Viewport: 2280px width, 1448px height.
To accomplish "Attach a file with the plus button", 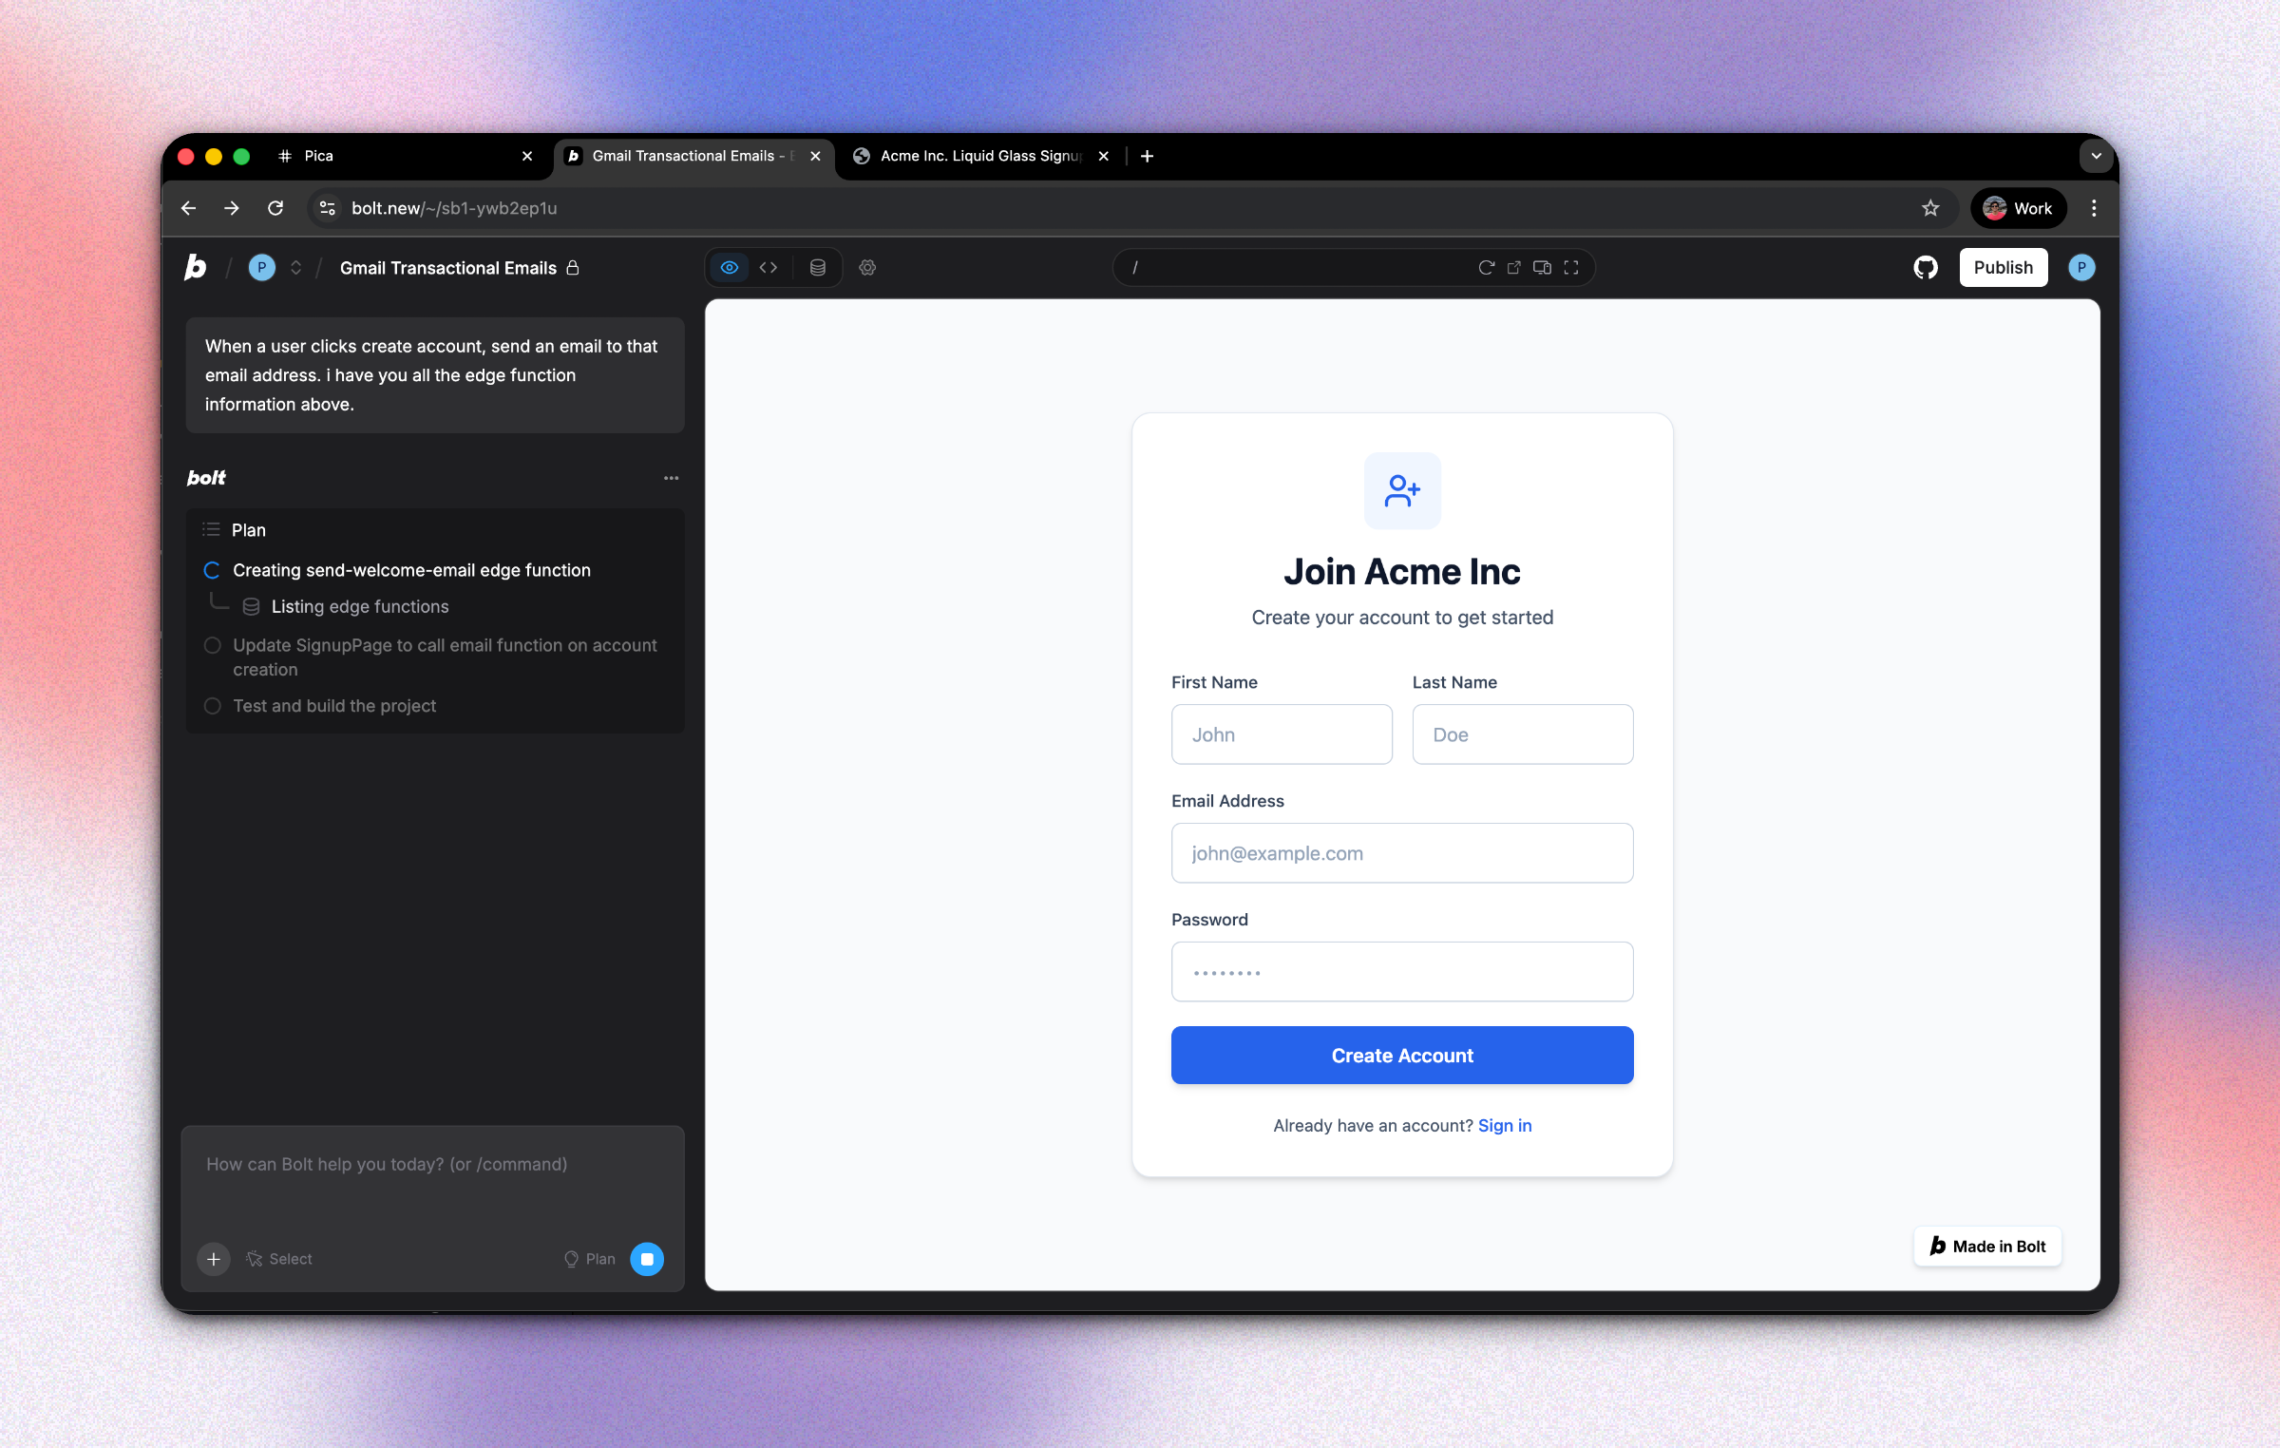I will point(213,1258).
